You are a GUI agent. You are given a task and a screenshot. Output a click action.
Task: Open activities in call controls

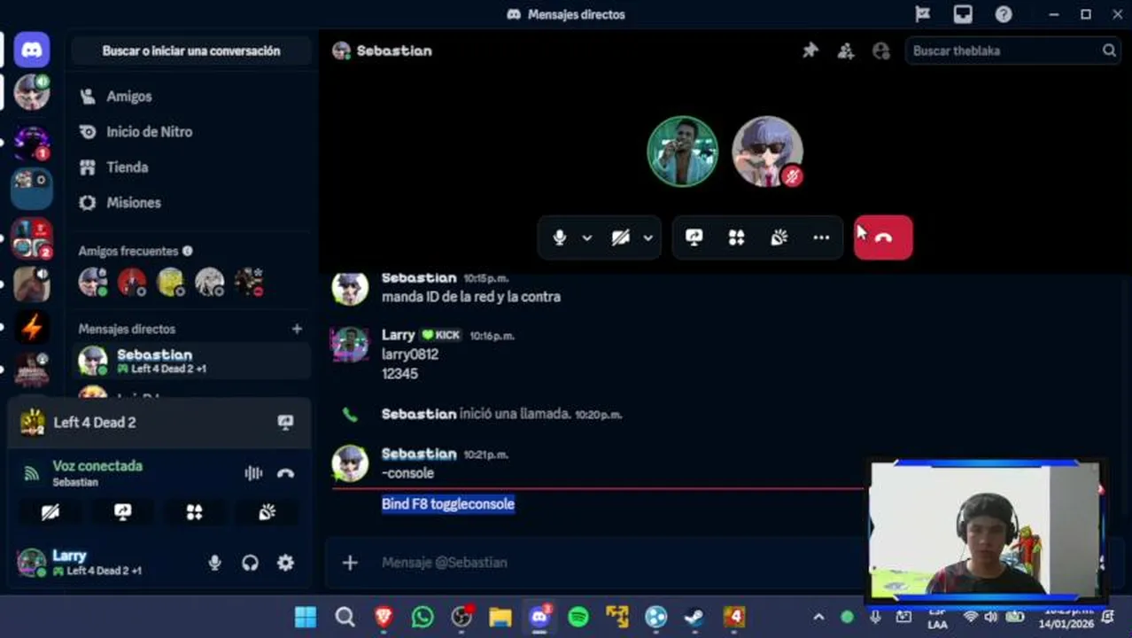point(736,237)
